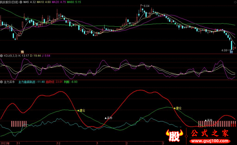Click the stock name 凯钛股份(日线) title

click(9, 2)
